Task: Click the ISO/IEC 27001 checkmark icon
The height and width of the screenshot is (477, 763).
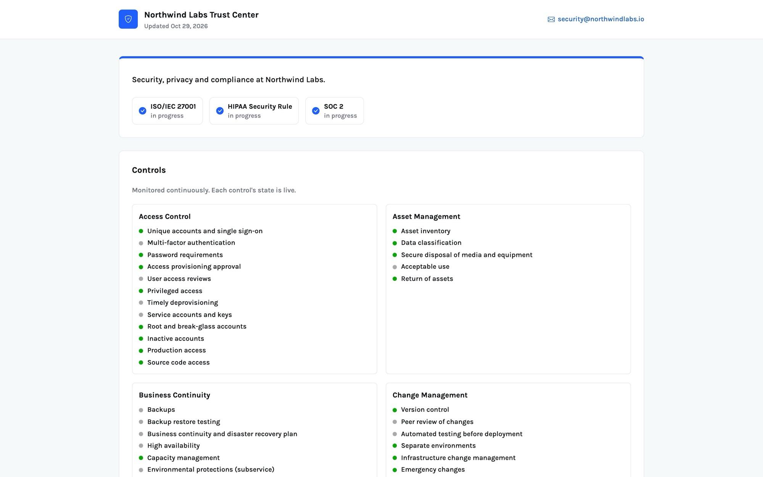Action: [x=142, y=111]
